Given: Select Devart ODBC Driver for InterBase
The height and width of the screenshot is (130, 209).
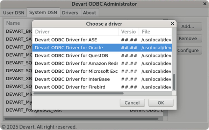Looking at the screenshot, I should 102,79.
